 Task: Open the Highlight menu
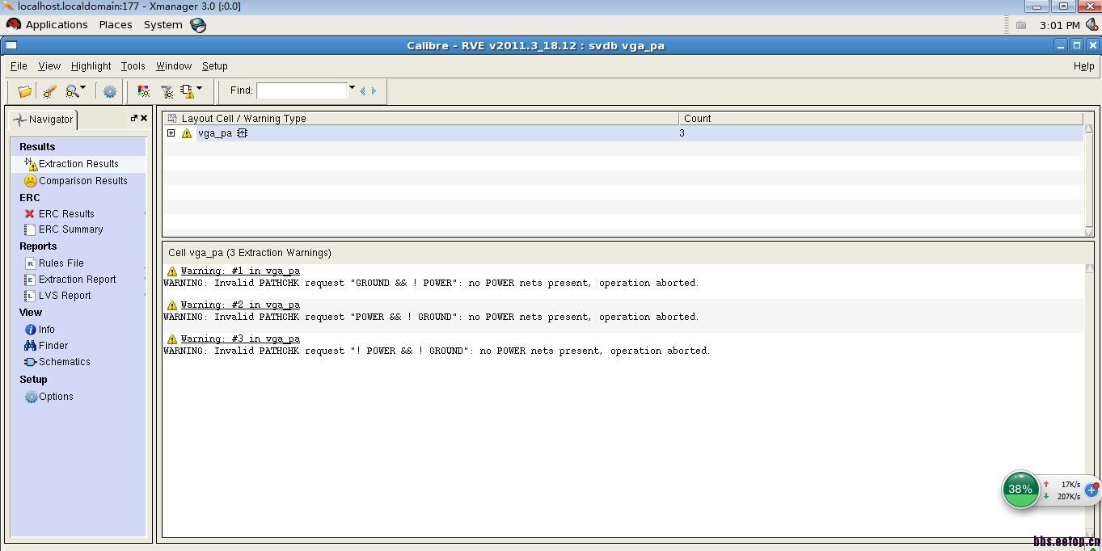tap(91, 66)
